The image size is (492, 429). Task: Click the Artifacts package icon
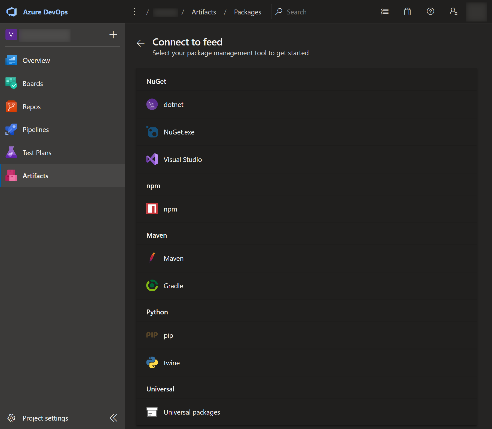click(x=11, y=176)
